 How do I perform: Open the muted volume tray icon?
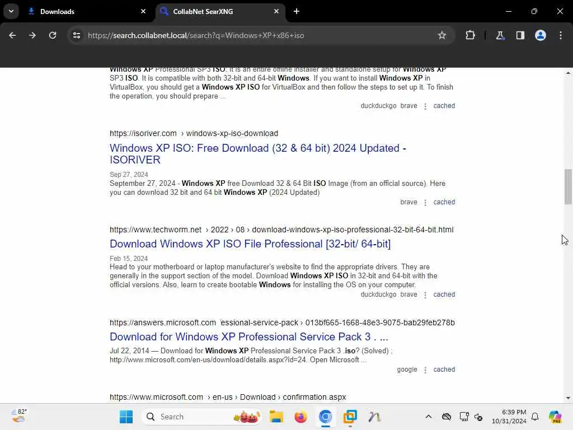pyautogui.click(x=478, y=417)
